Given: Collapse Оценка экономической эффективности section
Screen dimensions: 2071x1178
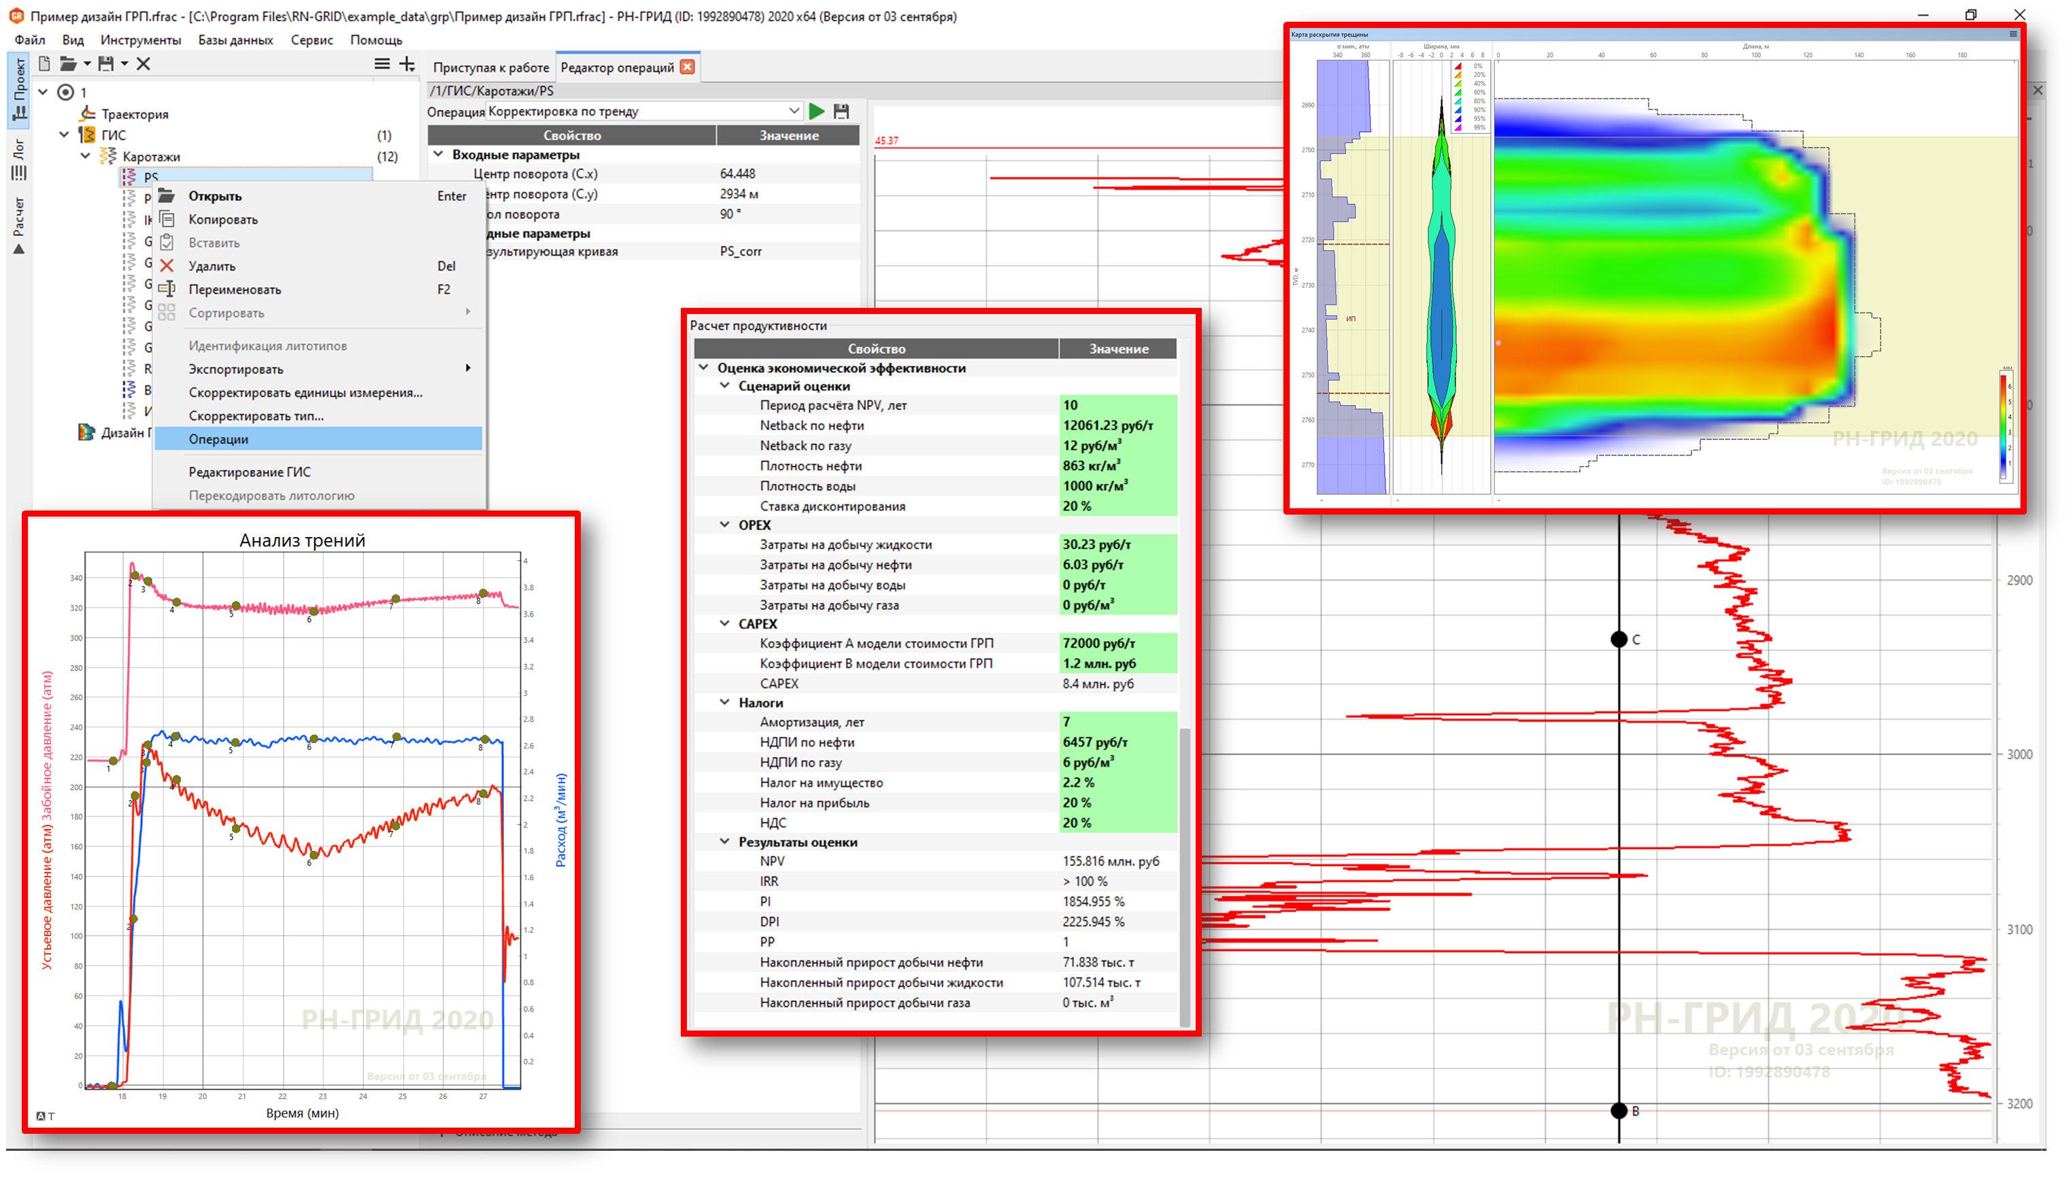Looking at the screenshot, I should 703,367.
